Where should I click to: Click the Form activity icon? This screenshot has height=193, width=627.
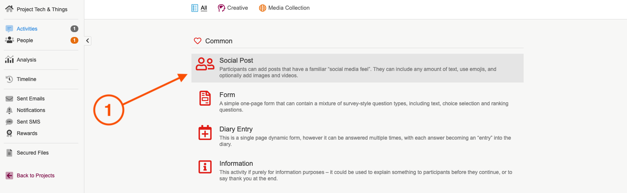pyautogui.click(x=205, y=98)
